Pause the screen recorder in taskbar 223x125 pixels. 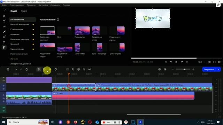(115, 122)
